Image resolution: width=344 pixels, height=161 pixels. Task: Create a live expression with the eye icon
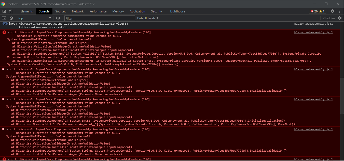[58, 18]
